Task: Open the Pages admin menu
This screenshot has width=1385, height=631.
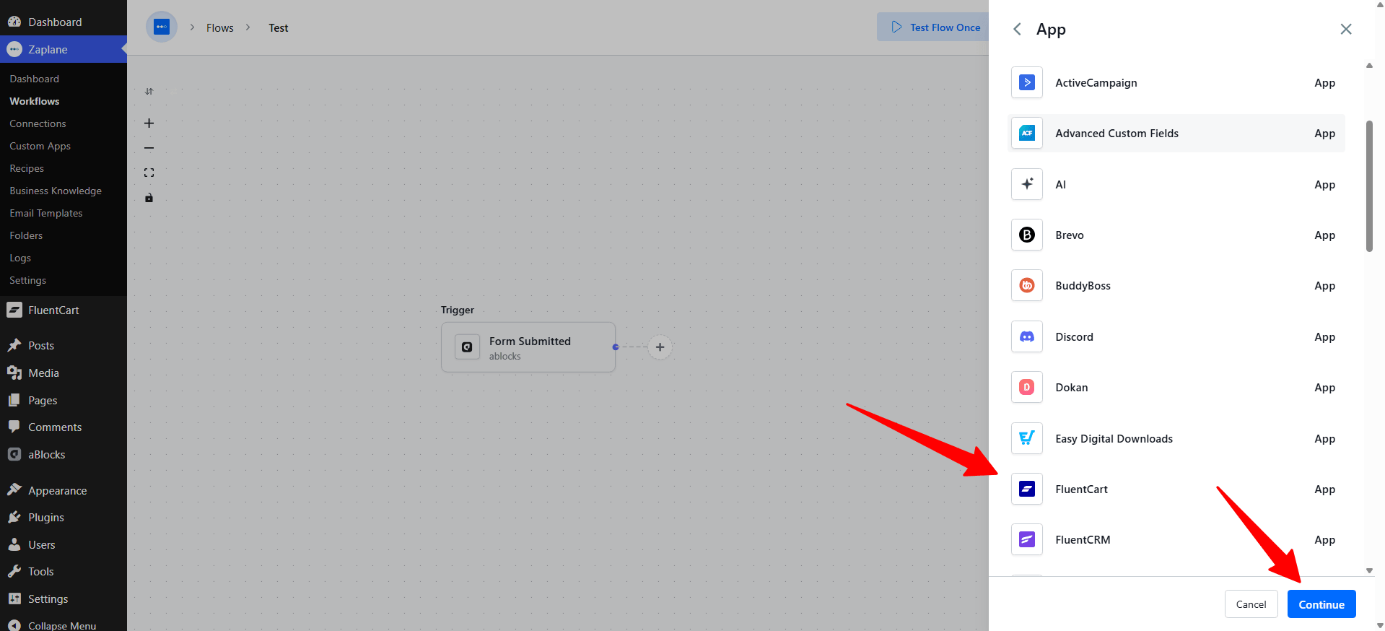Action: [x=64, y=400]
